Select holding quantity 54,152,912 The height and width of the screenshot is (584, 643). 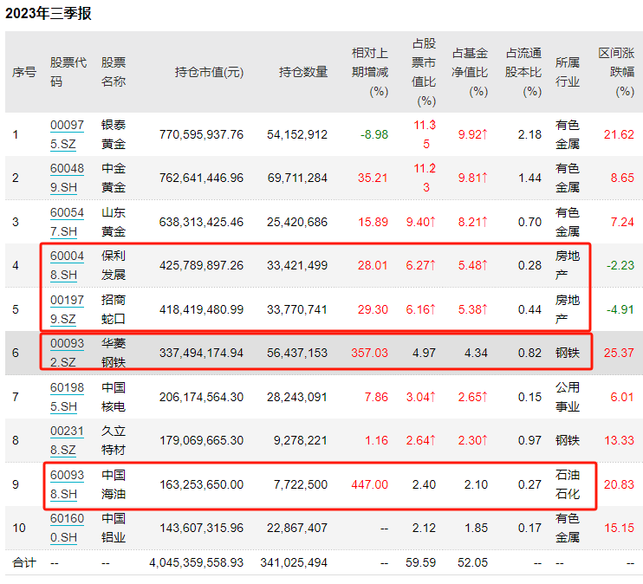pyautogui.click(x=297, y=134)
